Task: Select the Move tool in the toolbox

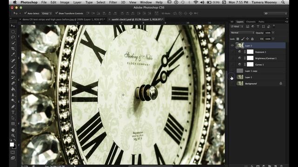Action: (x=13, y=26)
